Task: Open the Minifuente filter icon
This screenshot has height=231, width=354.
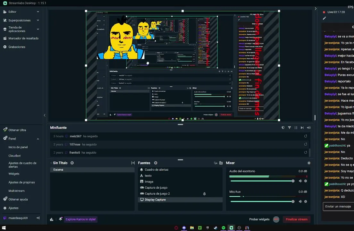Action: tap(290, 128)
